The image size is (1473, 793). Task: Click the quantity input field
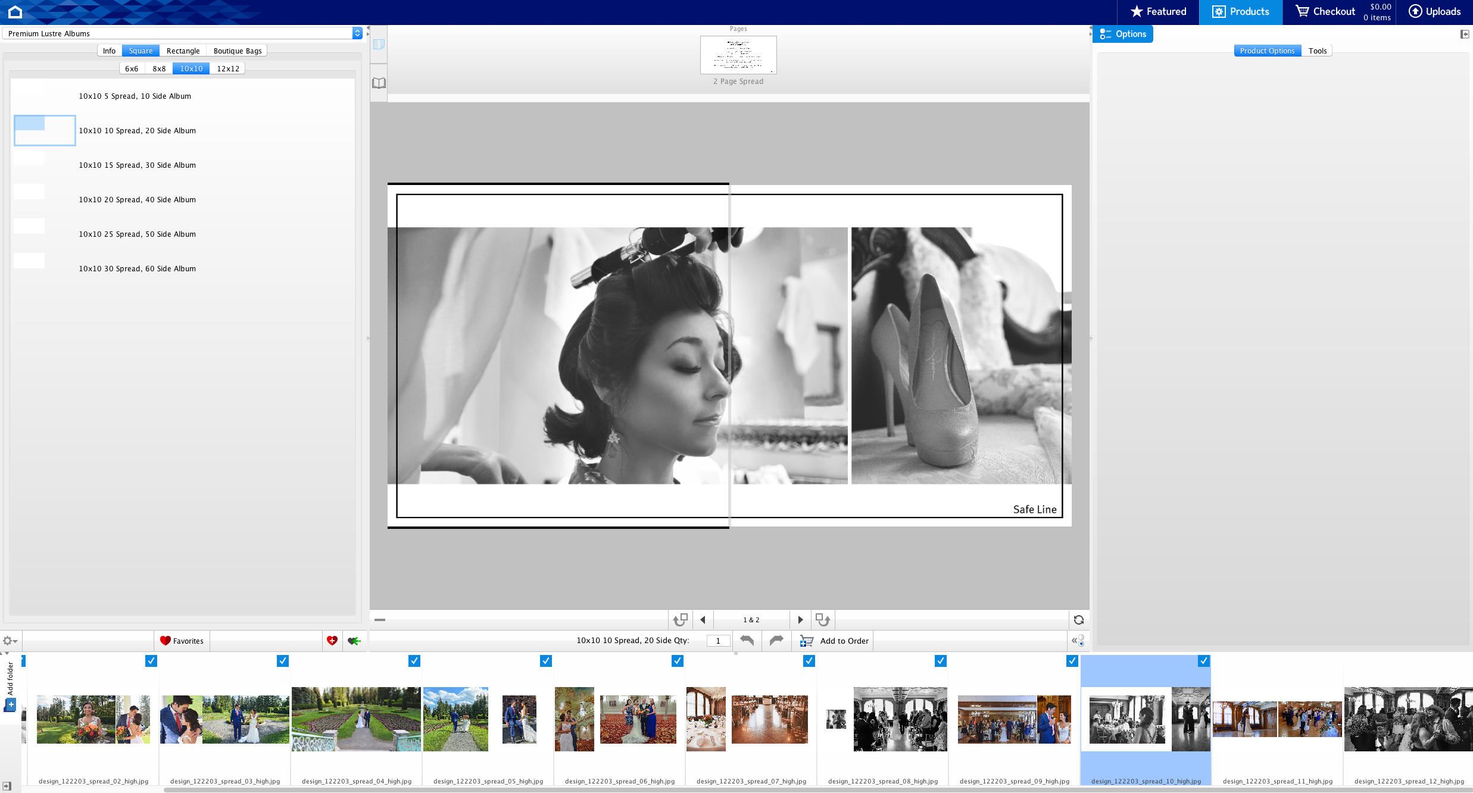[718, 641]
